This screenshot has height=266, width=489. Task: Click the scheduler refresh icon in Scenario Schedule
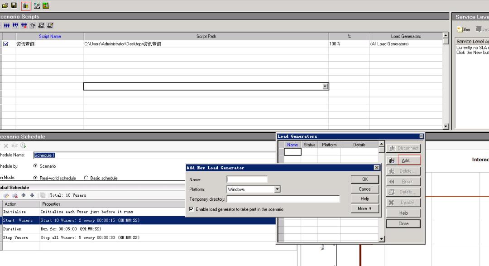23,145
